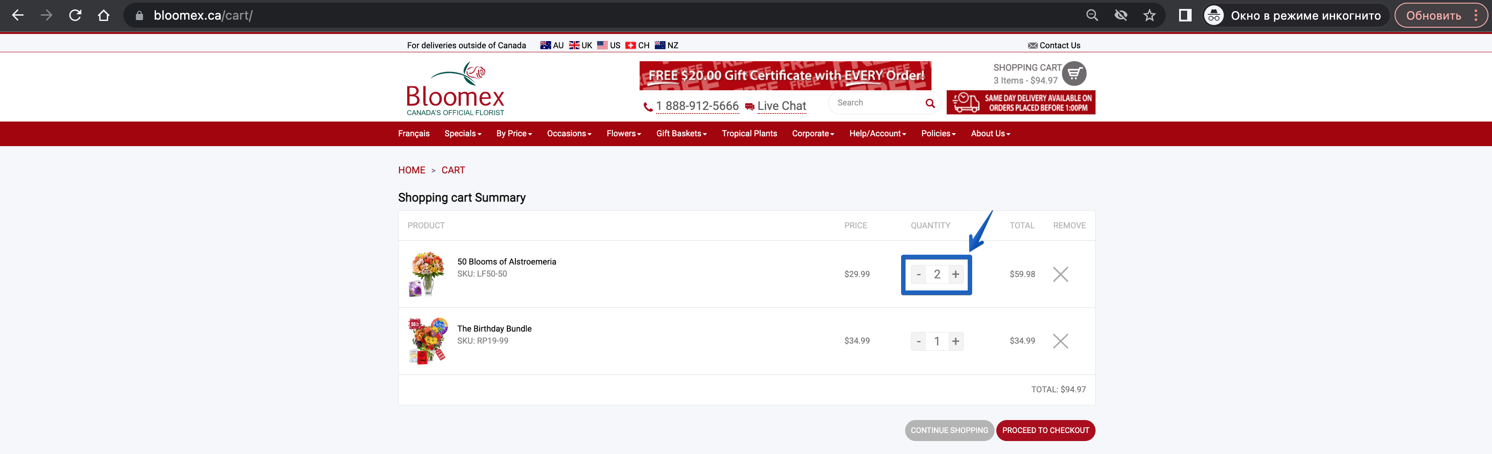Open The Birthday Bundle thumbnail
Viewport: 1492px width, 454px height.
pos(427,341)
